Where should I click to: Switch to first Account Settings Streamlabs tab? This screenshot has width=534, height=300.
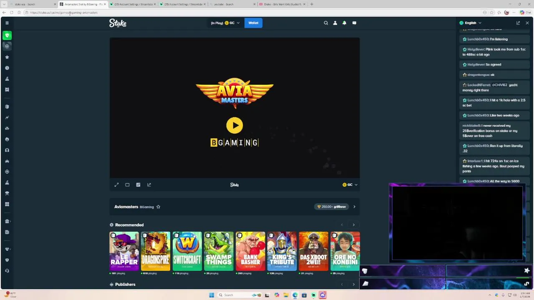tap(133, 4)
